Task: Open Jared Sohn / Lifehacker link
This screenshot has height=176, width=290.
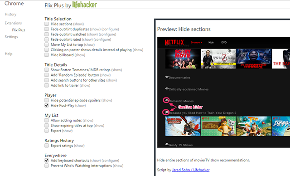Action: (191, 170)
